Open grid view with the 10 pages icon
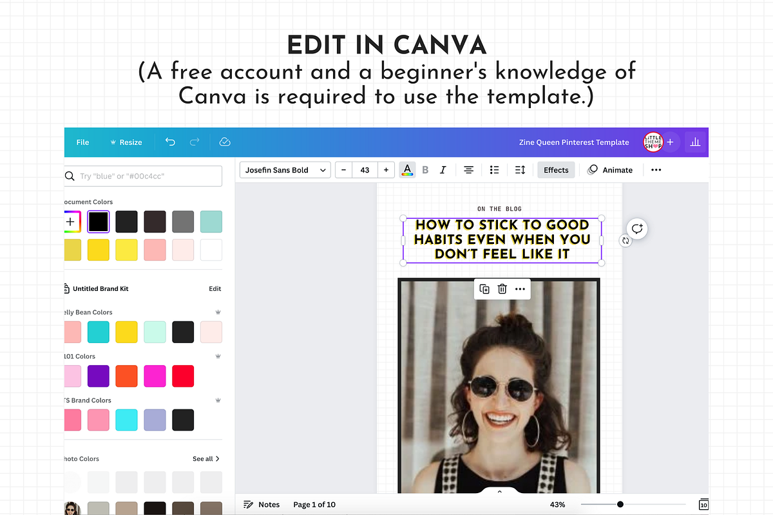 [x=703, y=505]
